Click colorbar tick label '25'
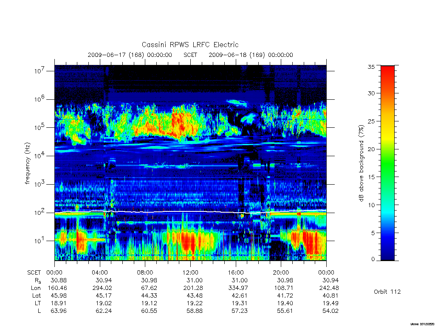Screen dimensions: 435x326 coord(371,121)
